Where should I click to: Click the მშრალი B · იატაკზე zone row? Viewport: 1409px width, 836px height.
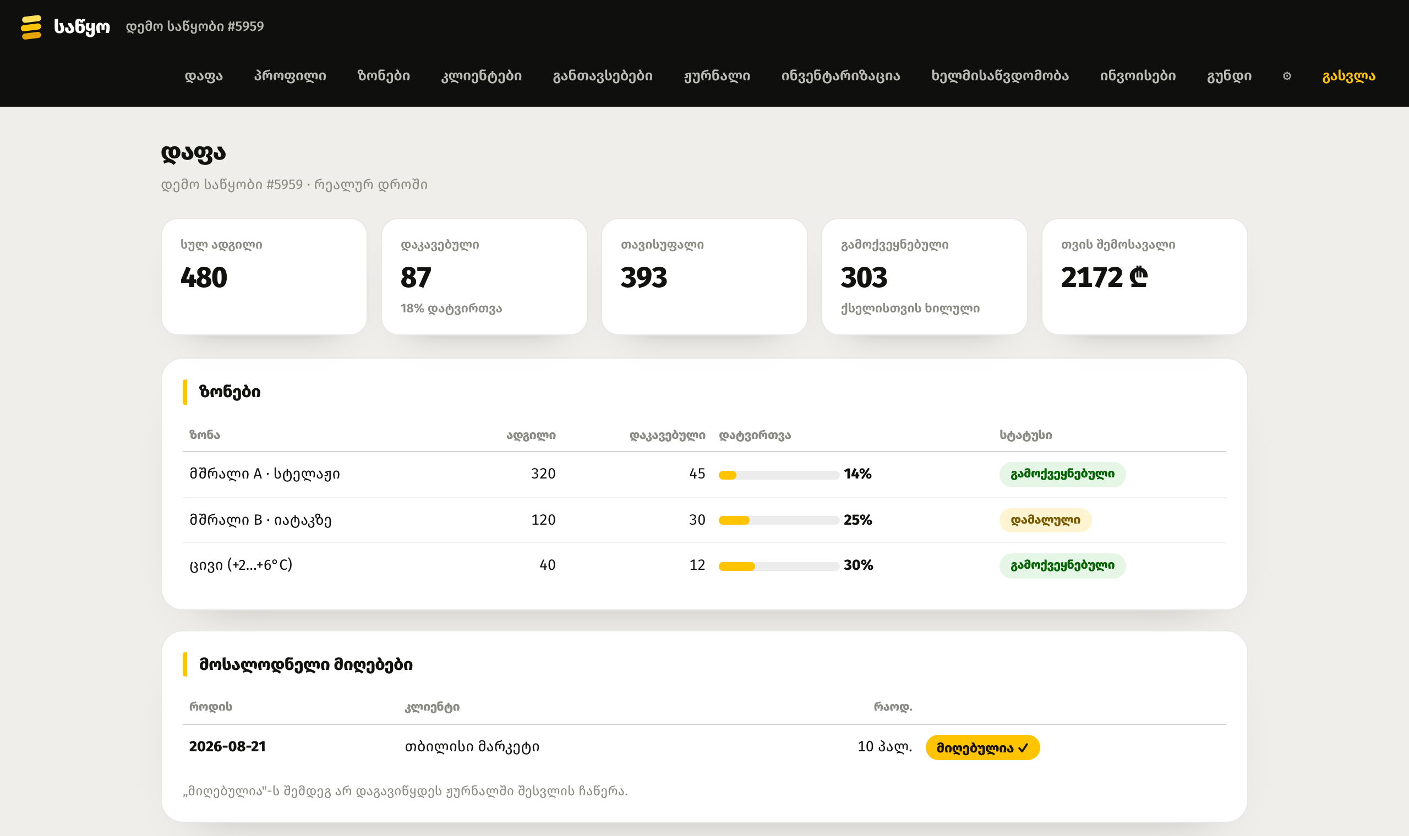coord(704,520)
